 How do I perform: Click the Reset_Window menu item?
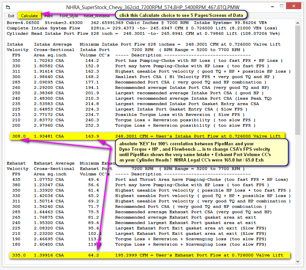[97, 16]
